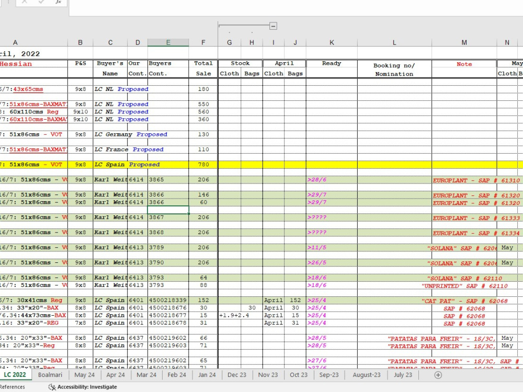
Task: Select the 'Total' header cell
Action: [203, 63]
